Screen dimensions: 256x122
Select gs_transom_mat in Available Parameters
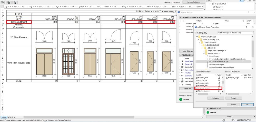pos(202,86)
